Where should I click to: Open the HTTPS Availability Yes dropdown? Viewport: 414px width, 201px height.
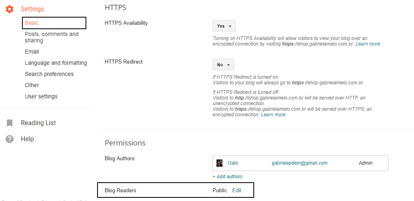pyautogui.click(x=224, y=26)
